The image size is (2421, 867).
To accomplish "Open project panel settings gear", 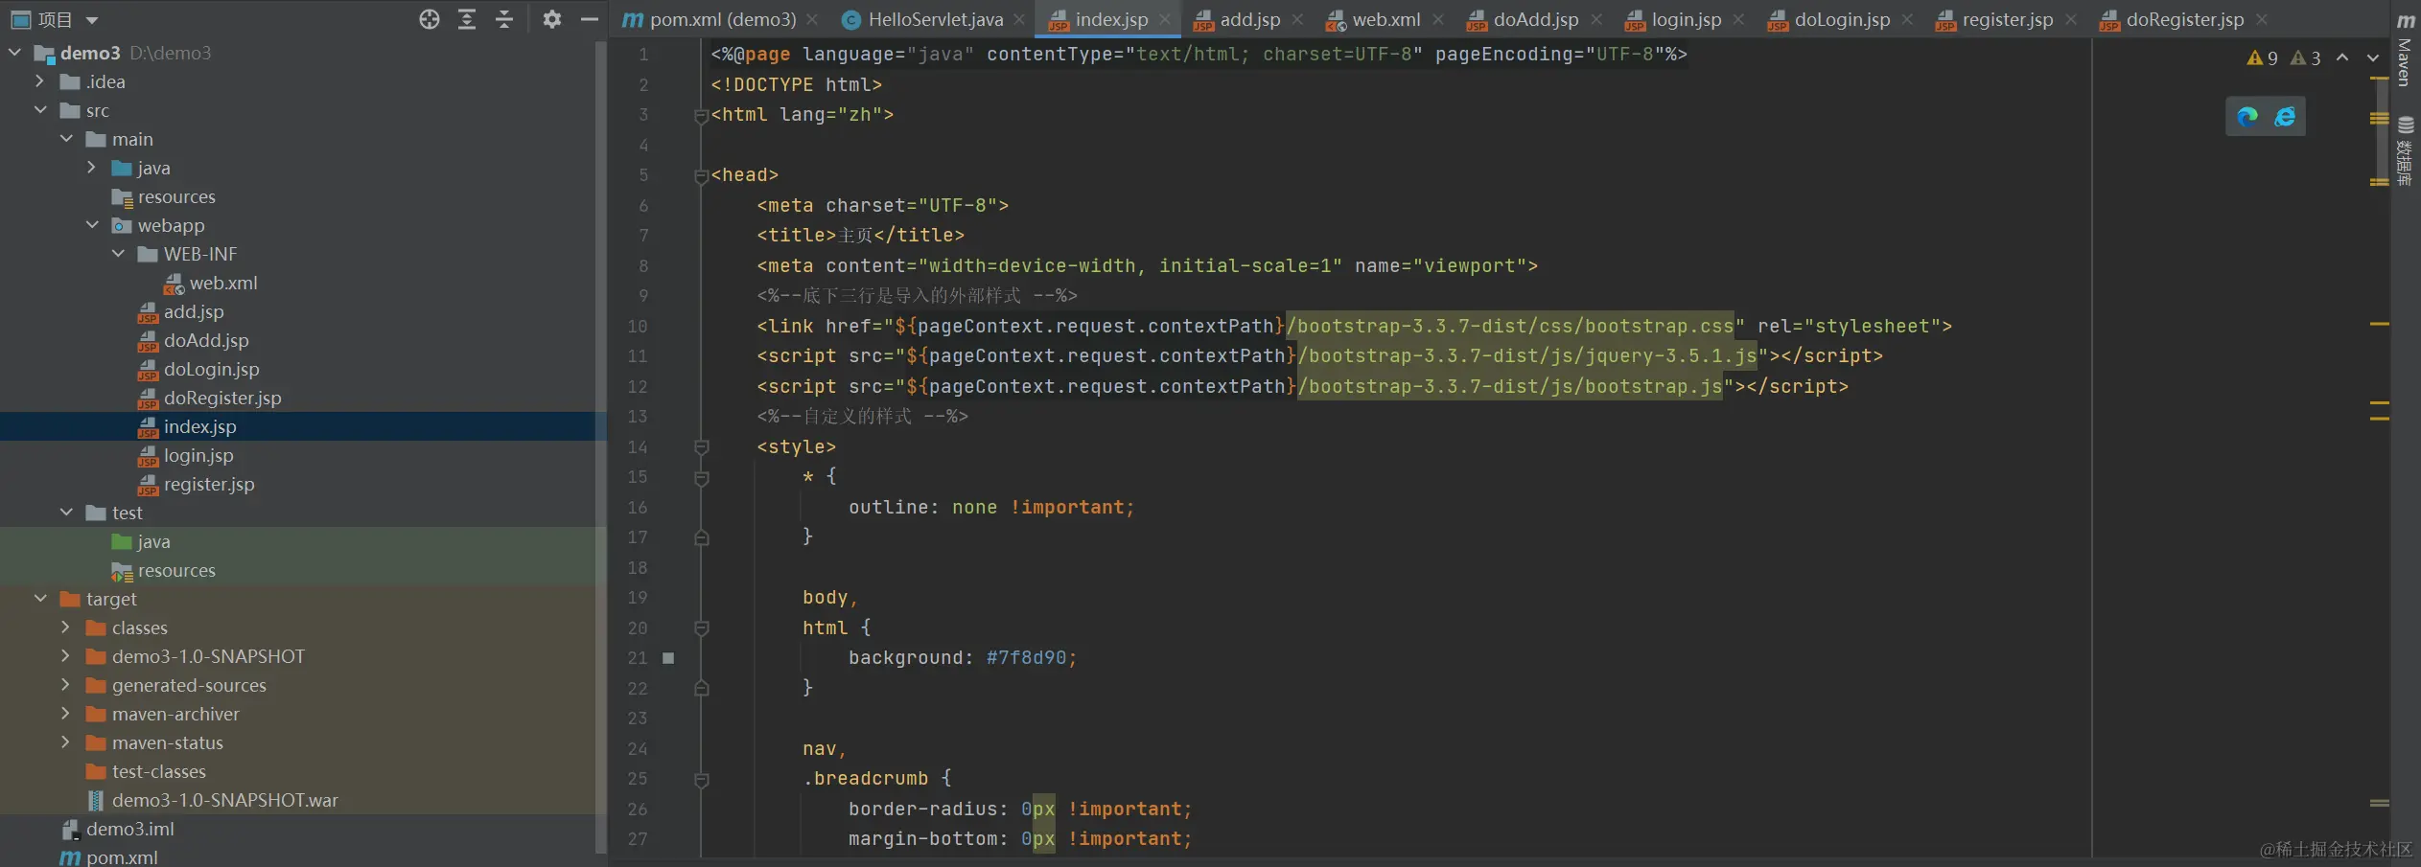I will tap(552, 19).
